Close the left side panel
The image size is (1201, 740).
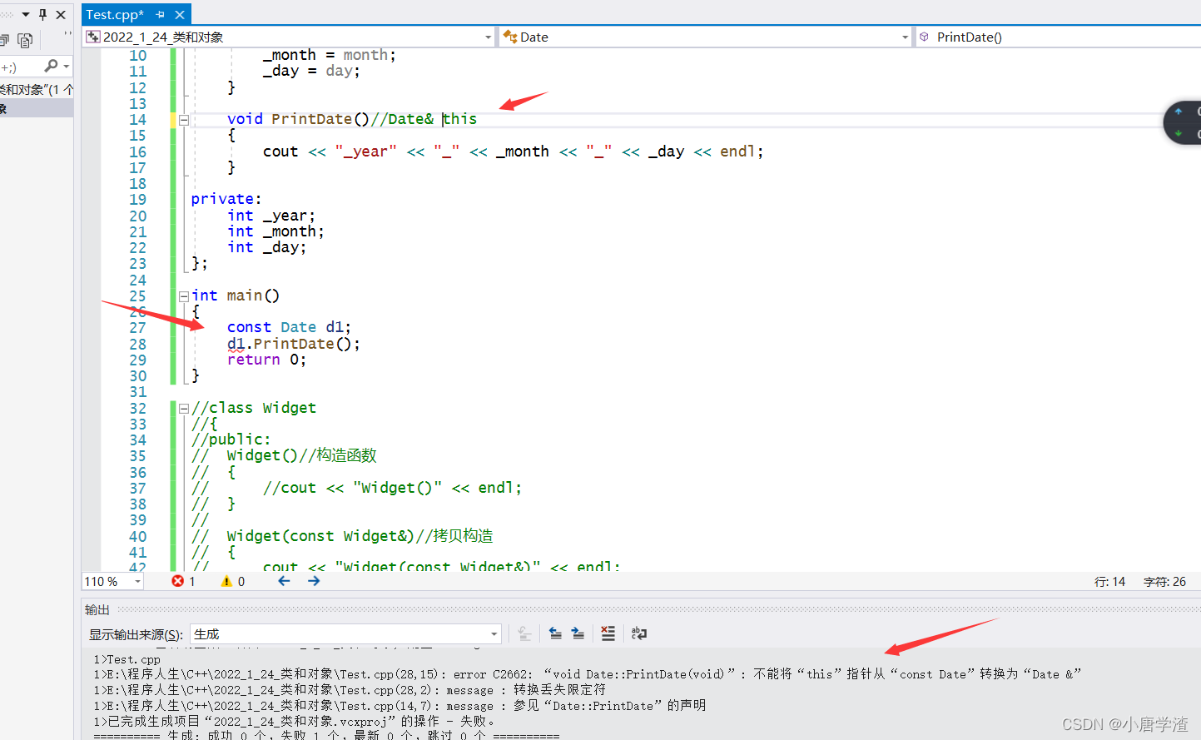pyautogui.click(x=61, y=15)
